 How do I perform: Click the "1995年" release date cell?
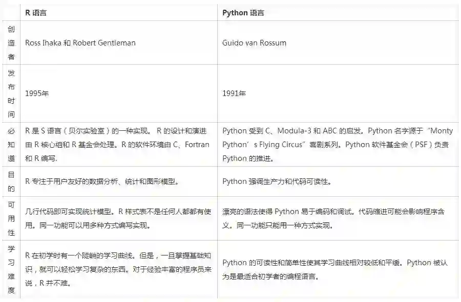click(x=37, y=94)
